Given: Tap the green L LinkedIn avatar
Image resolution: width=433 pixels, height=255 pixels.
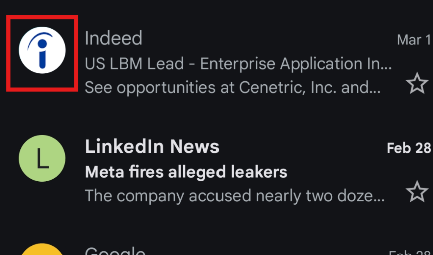Looking at the screenshot, I should (x=42, y=158).
